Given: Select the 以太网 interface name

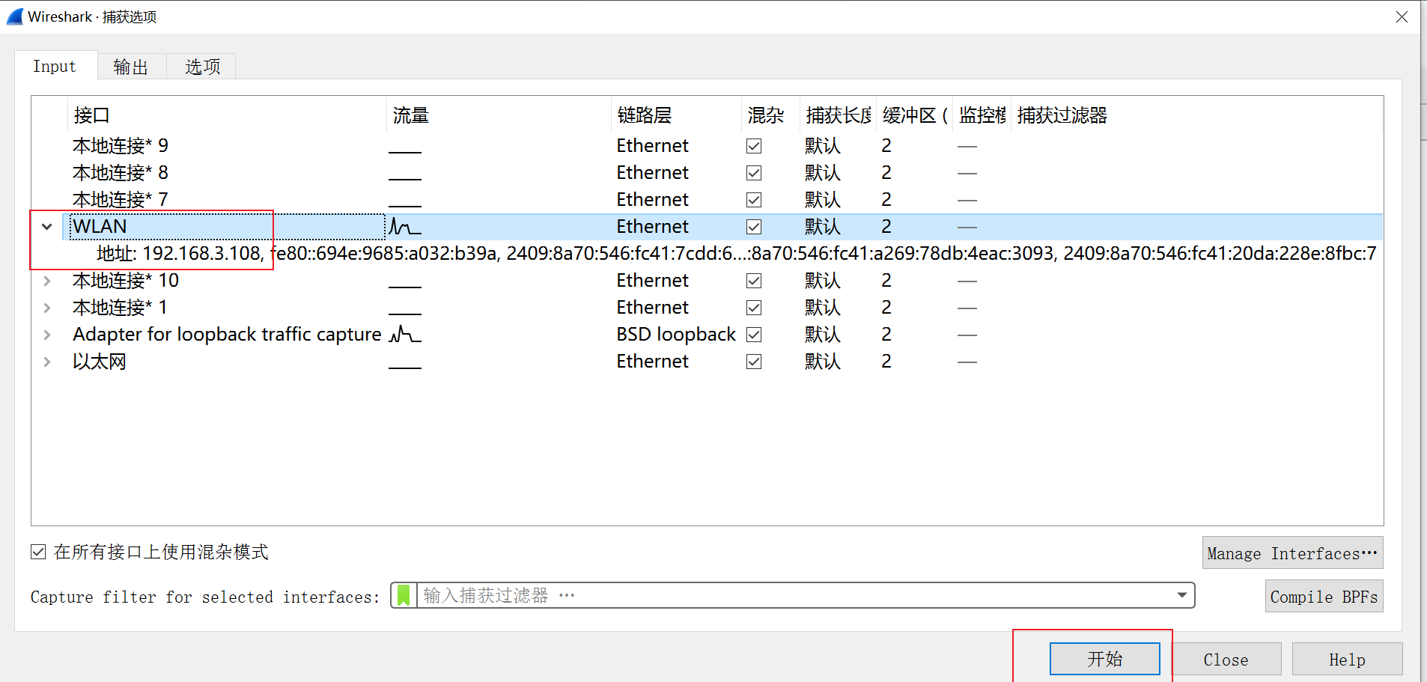Looking at the screenshot, I should (100, 362).
